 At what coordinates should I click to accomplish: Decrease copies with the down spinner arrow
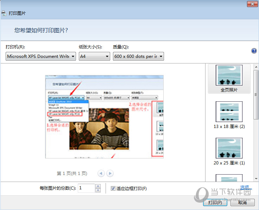click(98, 190)
